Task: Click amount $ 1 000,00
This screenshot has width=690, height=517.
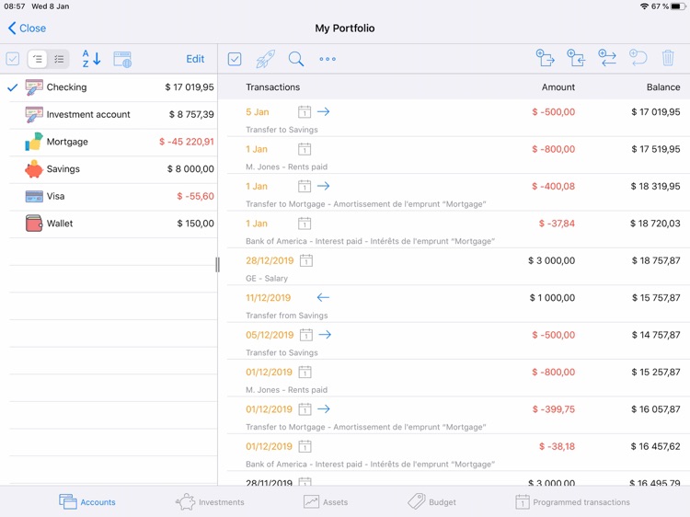Action: [552, 298]
